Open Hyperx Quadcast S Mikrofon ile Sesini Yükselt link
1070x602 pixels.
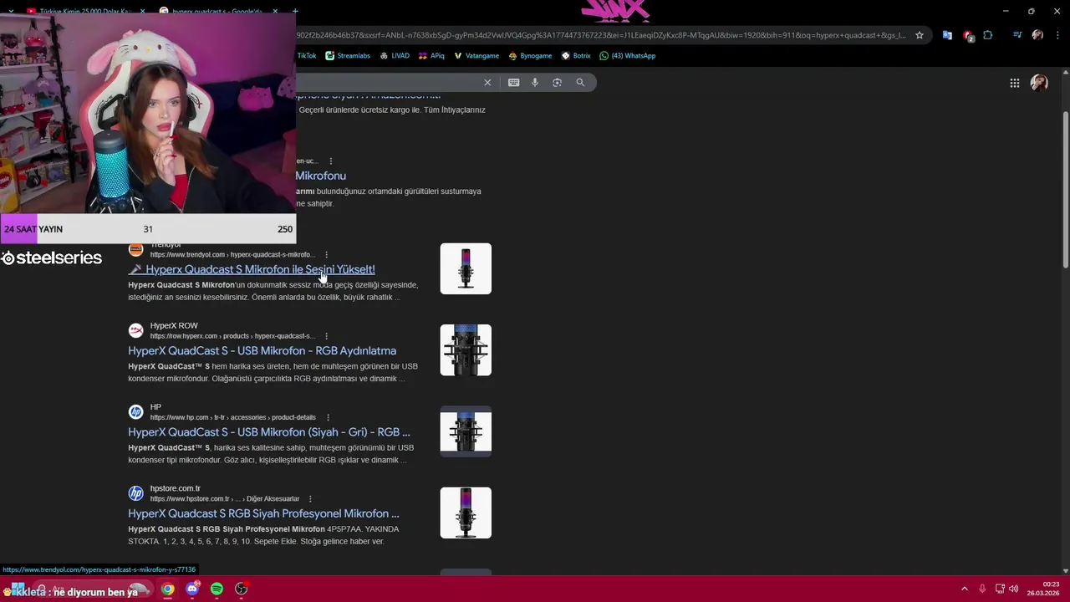(x=252, y=269)
